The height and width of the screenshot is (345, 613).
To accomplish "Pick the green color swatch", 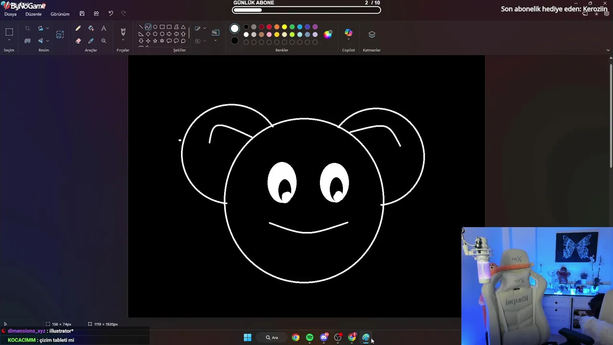I will click(x=292, y=27).
